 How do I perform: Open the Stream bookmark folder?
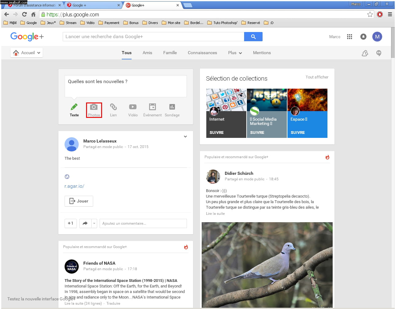[68, 23]
